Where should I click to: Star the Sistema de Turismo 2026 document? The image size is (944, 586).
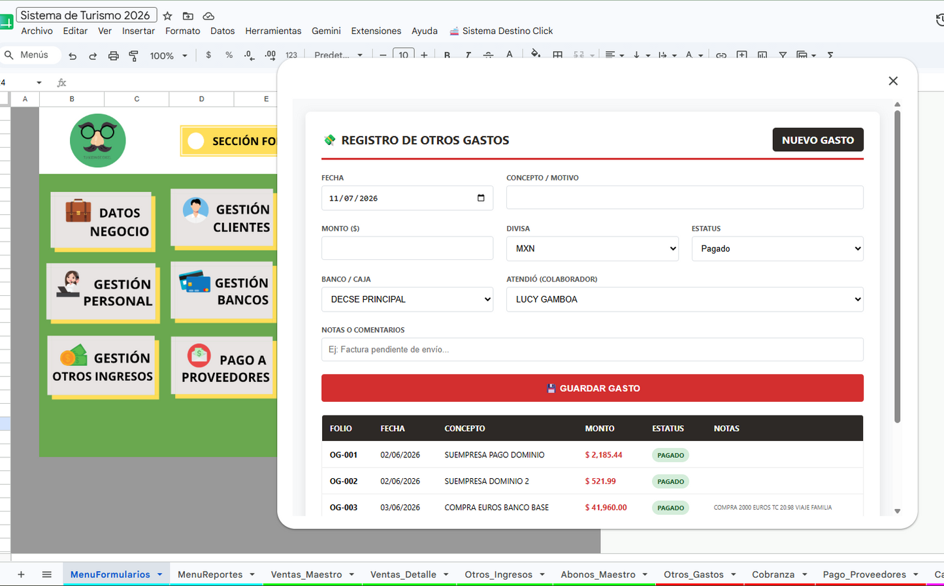[x=168, y=16]
